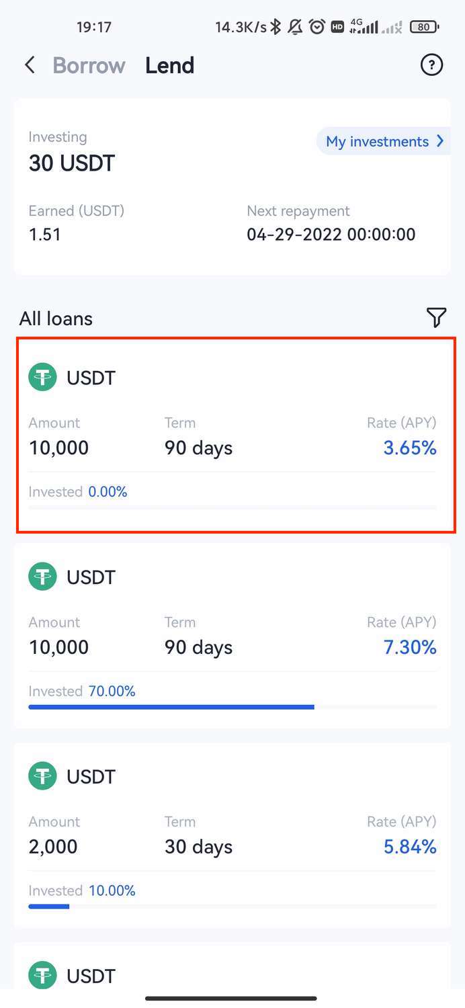Tap the 10.00% invested progress bar
Viewport: 465px width, 1008px height.
pyautogui.click(x=232, y=907)
